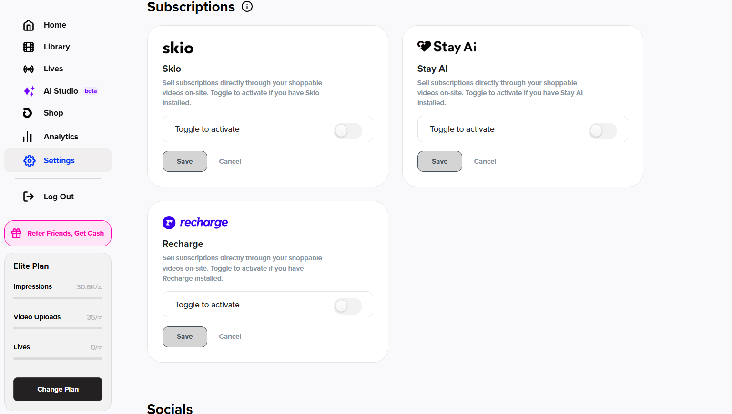Click the gift icon on the refer banner
732x414 pixels.
[x=17, y=233]
